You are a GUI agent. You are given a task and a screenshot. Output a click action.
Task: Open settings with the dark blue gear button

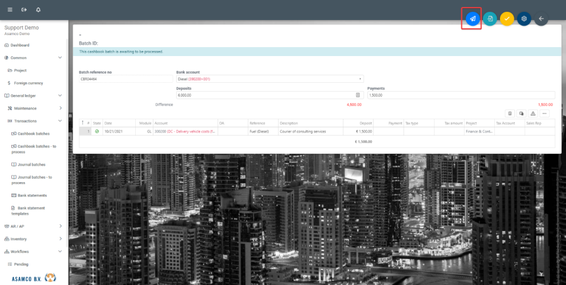524,19
